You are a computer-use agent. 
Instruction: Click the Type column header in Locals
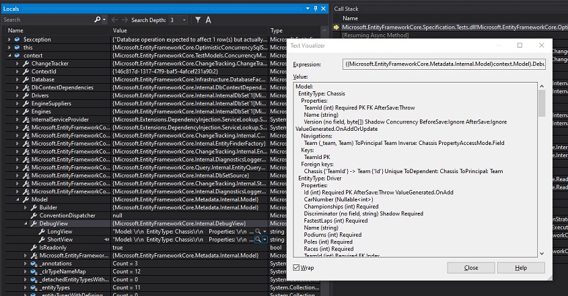[277, 30]
